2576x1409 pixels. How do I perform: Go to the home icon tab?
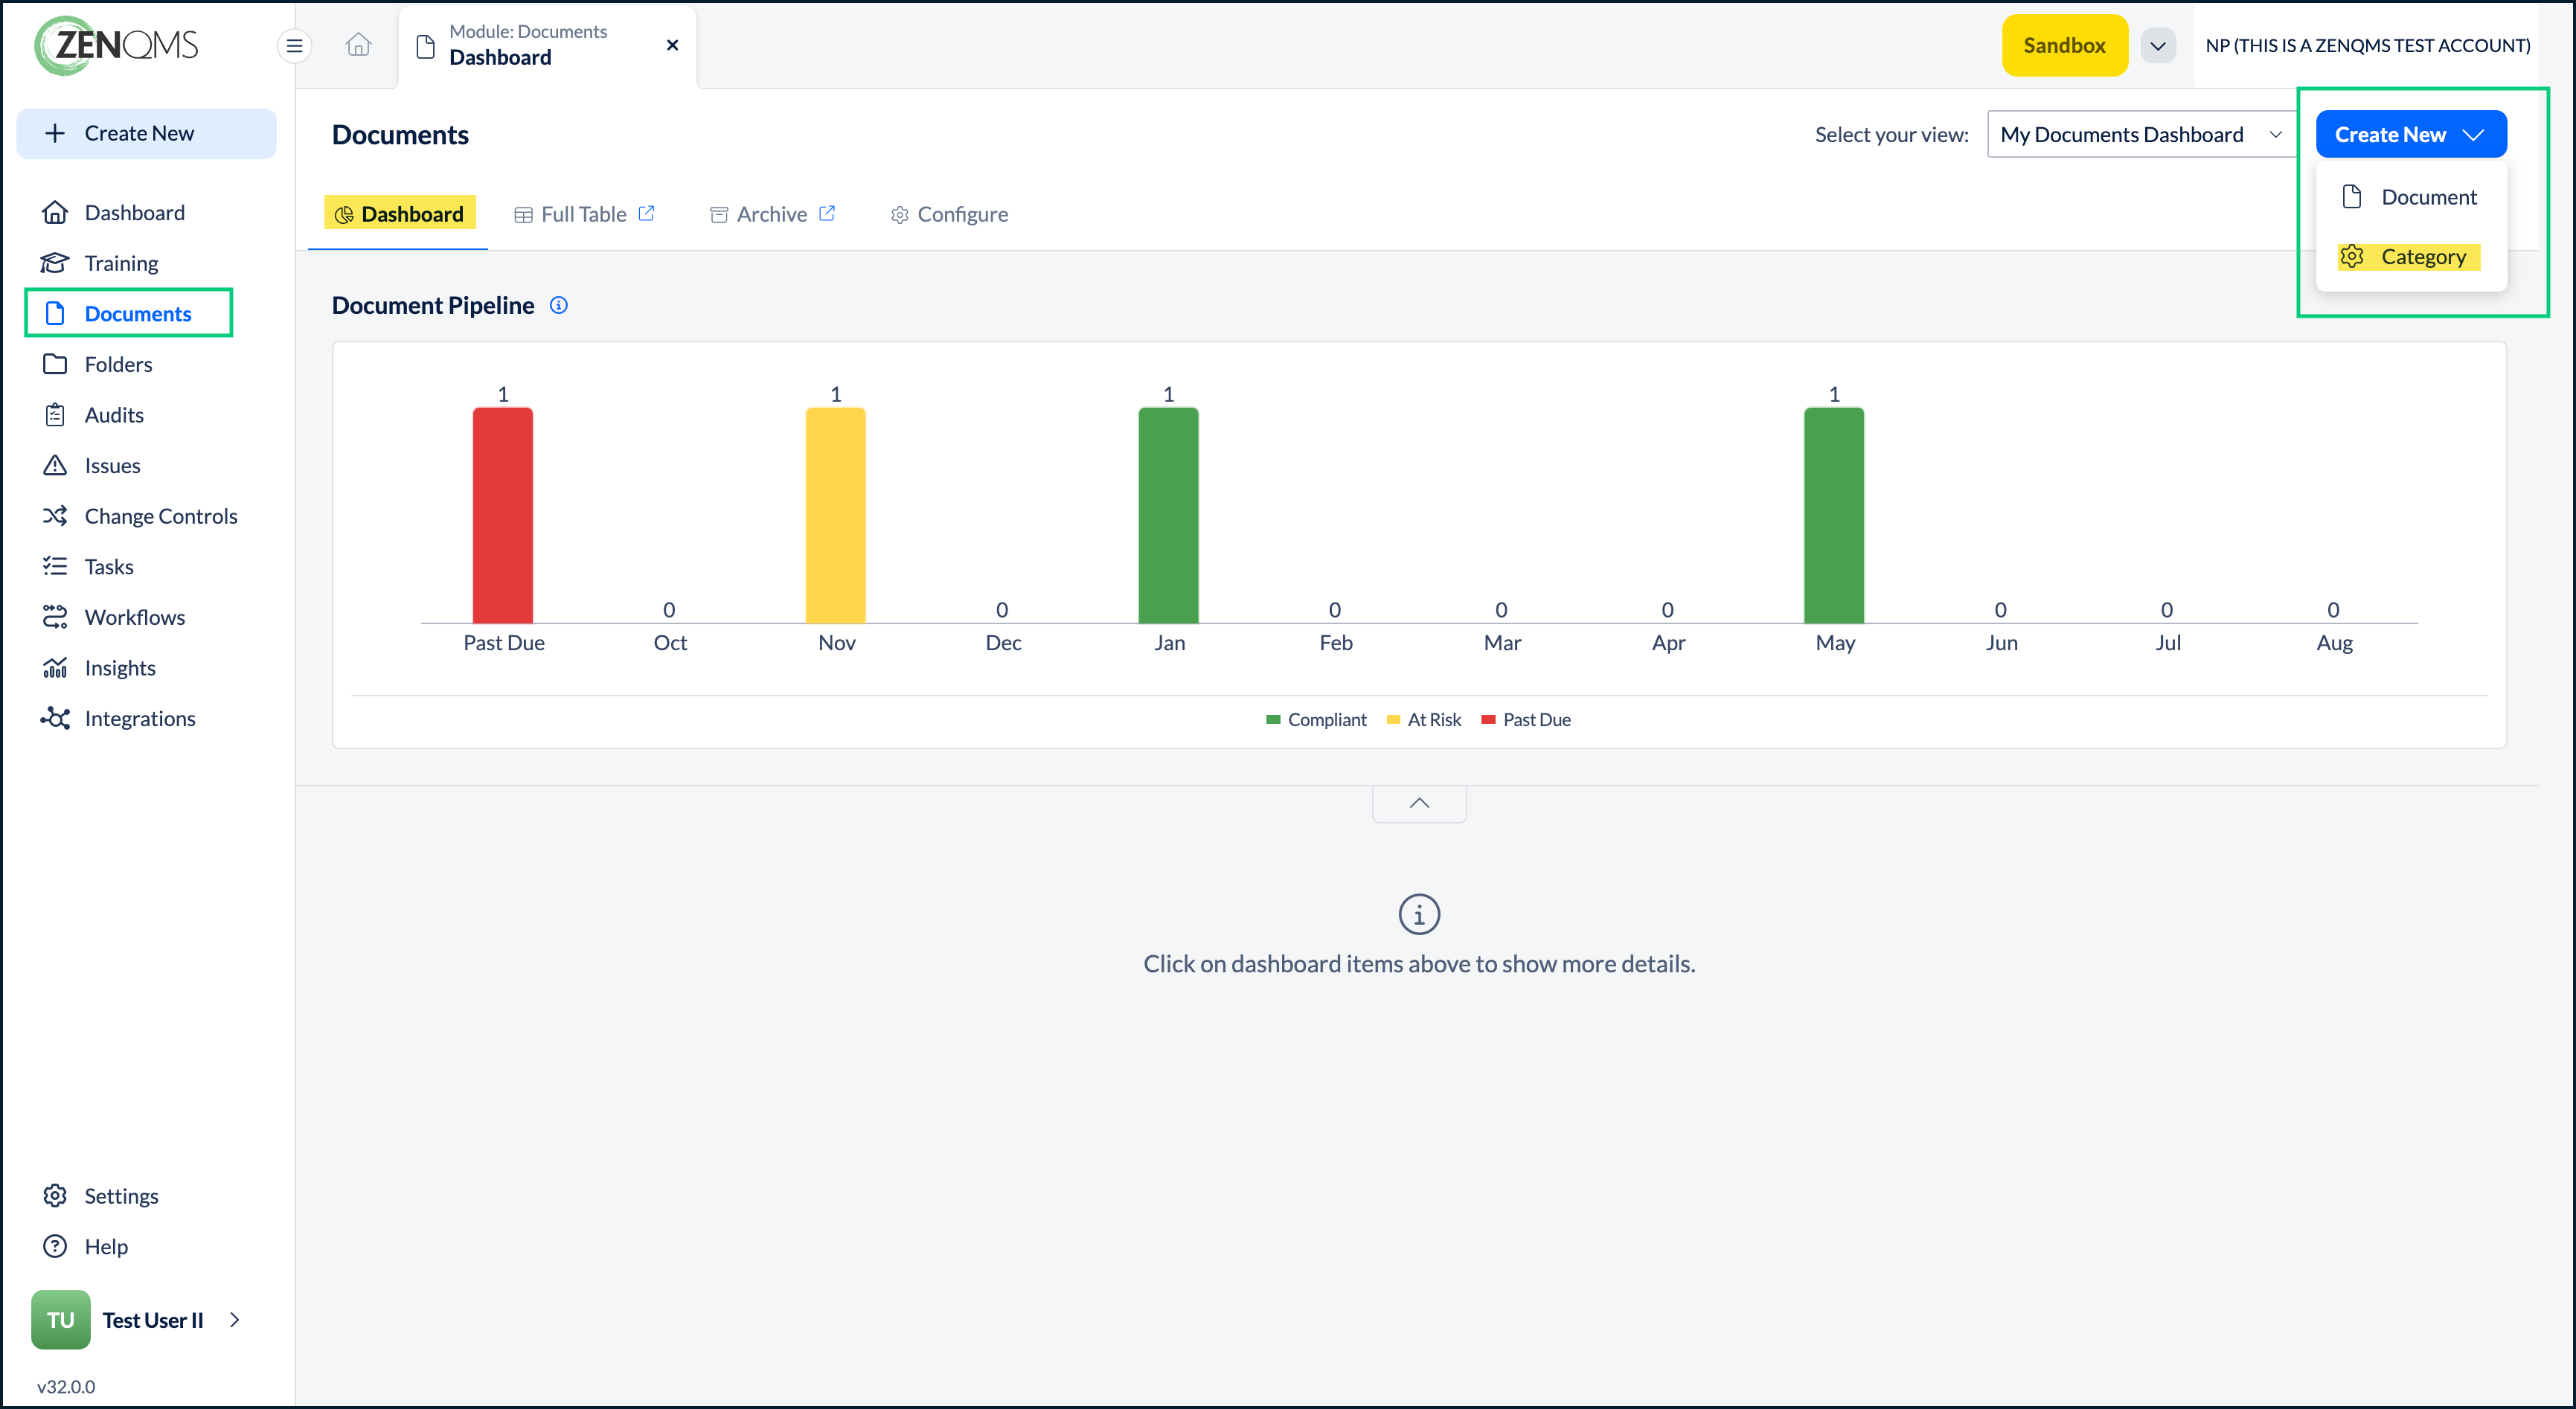pyautogui.click(x=358, y=45)
